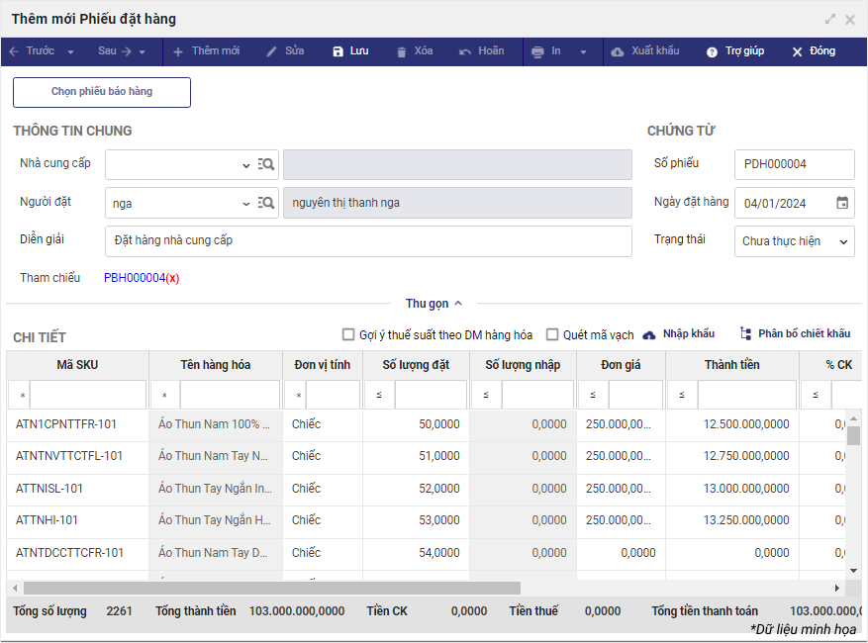868x643 pixels.
Task: Click the Nhập khẩu cloud import icon
Action: point(649,334)
